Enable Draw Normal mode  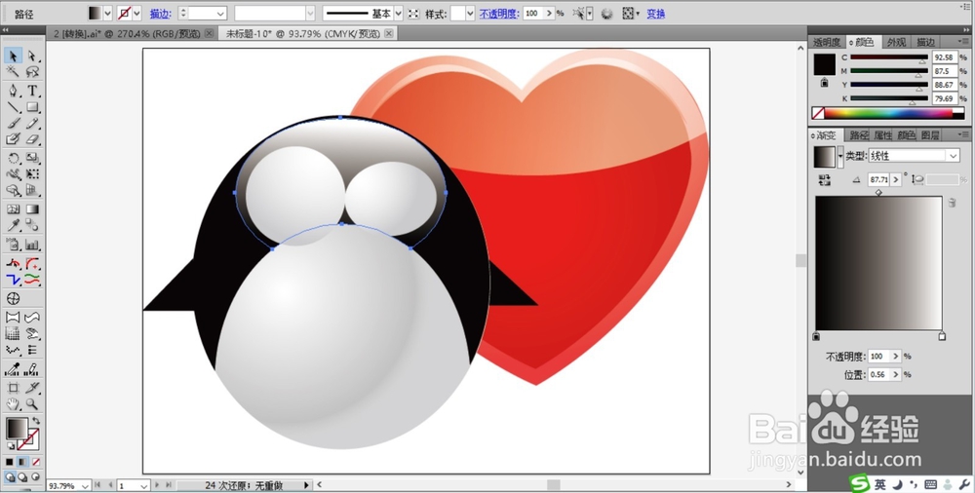click(x=10, y=477)
